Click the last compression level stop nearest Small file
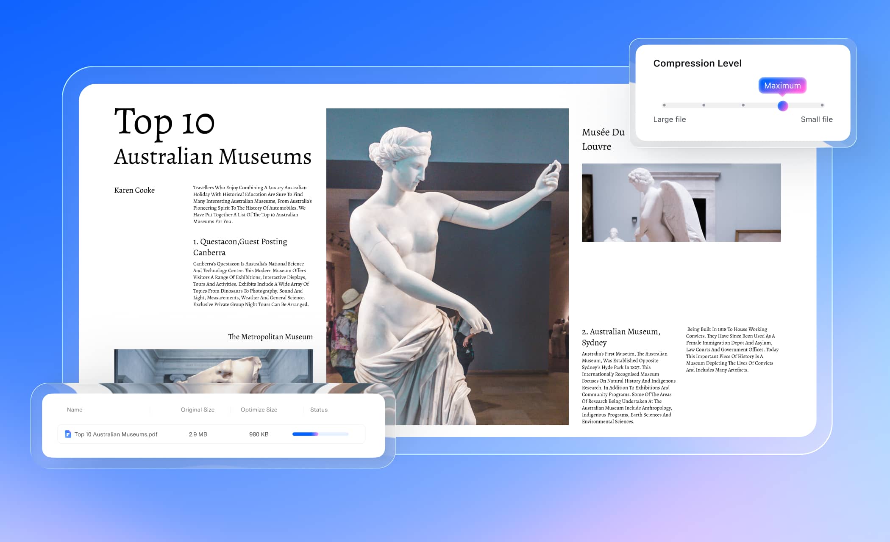This screenshot has width=890, height=542. pyautogui.click(x=822, y=105)
